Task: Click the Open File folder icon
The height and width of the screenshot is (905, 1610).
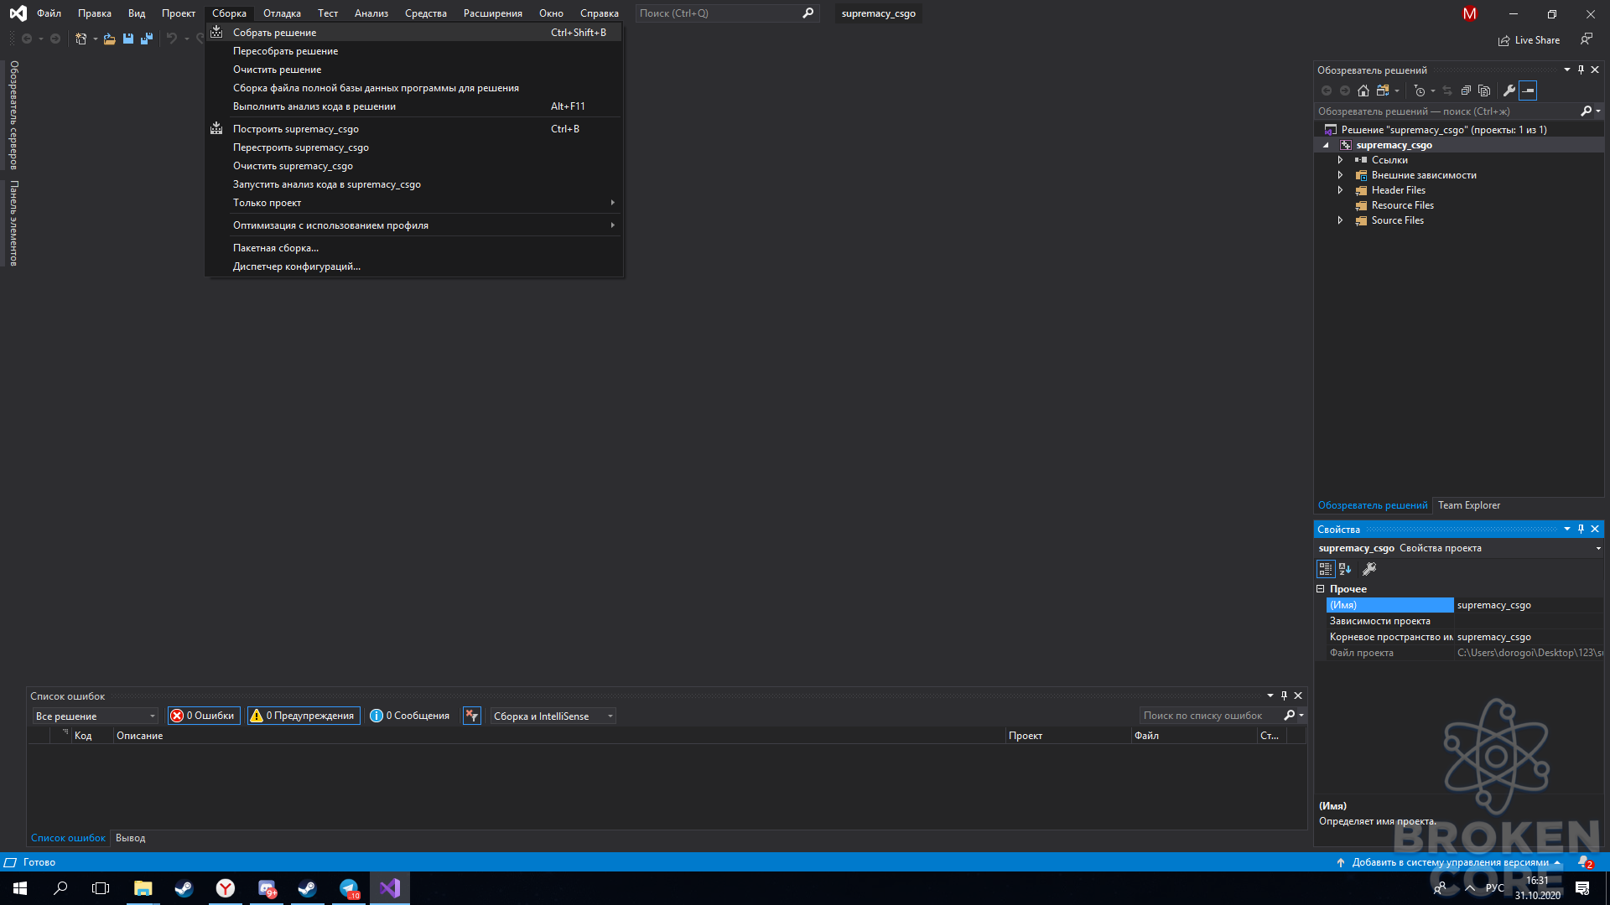Action: click(109, 39)
